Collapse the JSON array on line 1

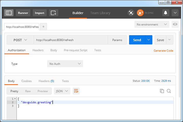[15, 99]
